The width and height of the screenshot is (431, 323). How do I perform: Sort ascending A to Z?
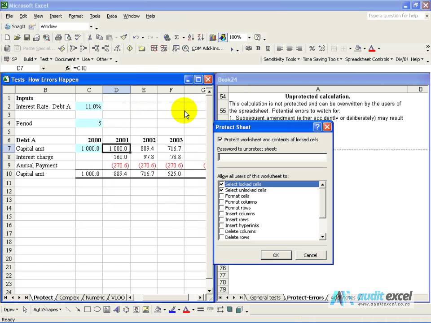point(191,37)
